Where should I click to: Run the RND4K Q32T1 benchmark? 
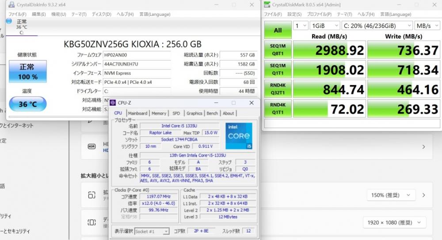(278, 89)
